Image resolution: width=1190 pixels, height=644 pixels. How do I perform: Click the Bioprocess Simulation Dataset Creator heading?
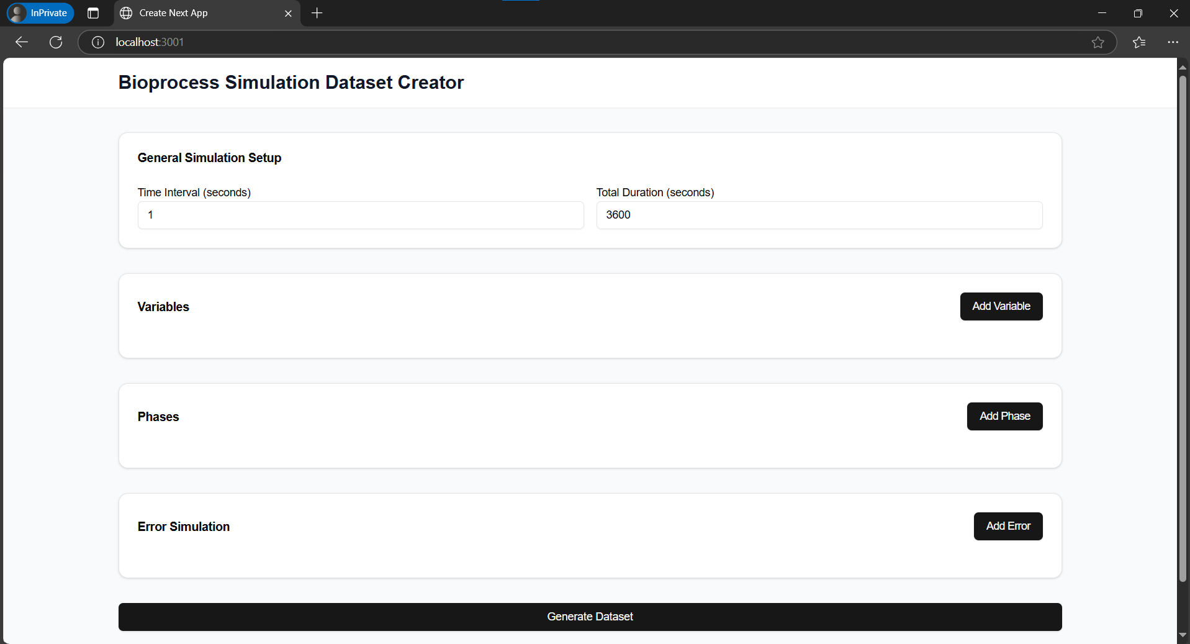[x=291, y=83]
